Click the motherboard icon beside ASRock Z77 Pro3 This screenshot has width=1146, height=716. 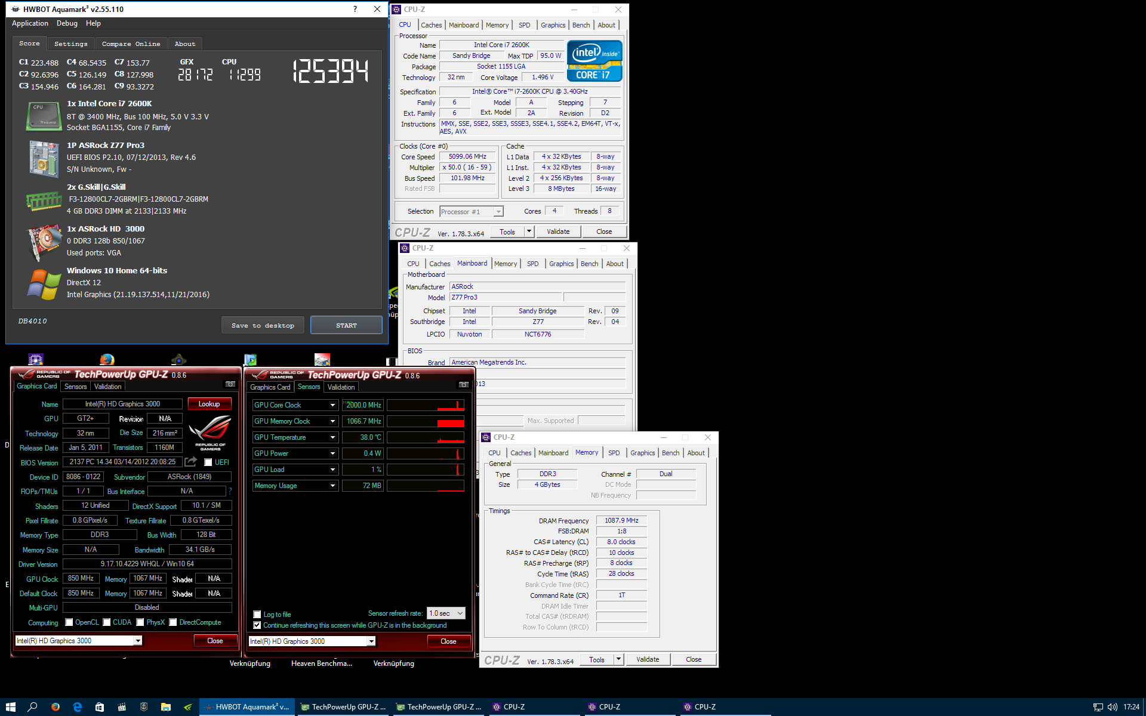click(44, 159)
